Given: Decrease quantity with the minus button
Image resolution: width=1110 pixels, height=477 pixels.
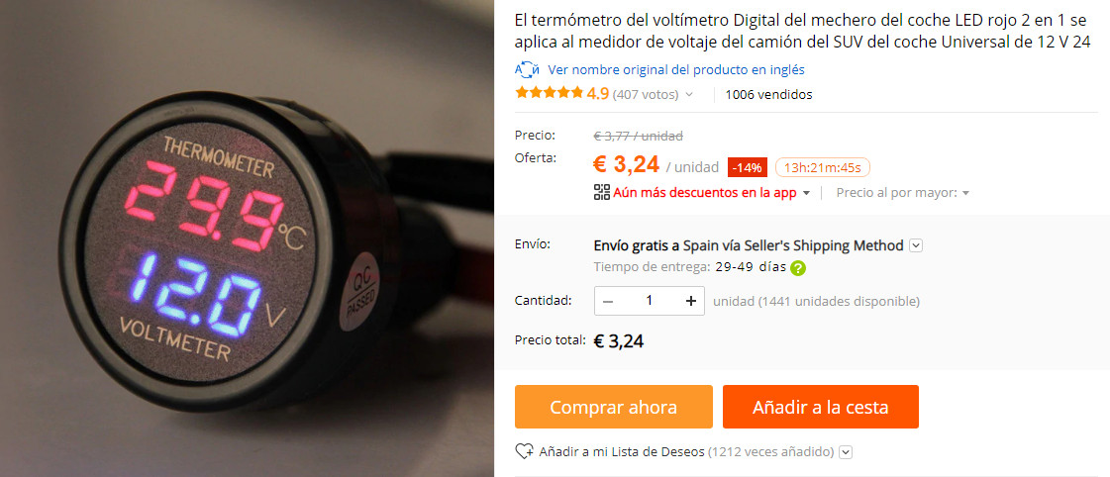Looking at the screenshot, I should tap(607, 301).
